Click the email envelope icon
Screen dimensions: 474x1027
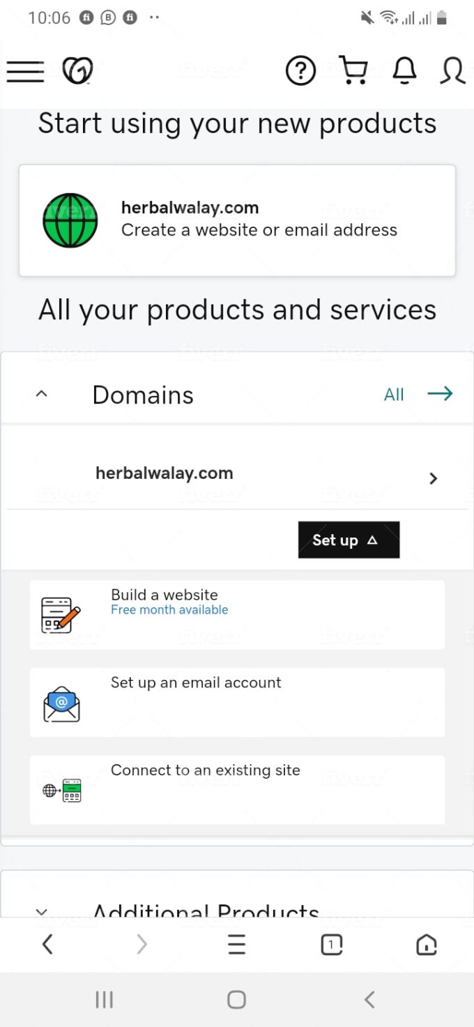pyautogui.click(x=61, y=702)
